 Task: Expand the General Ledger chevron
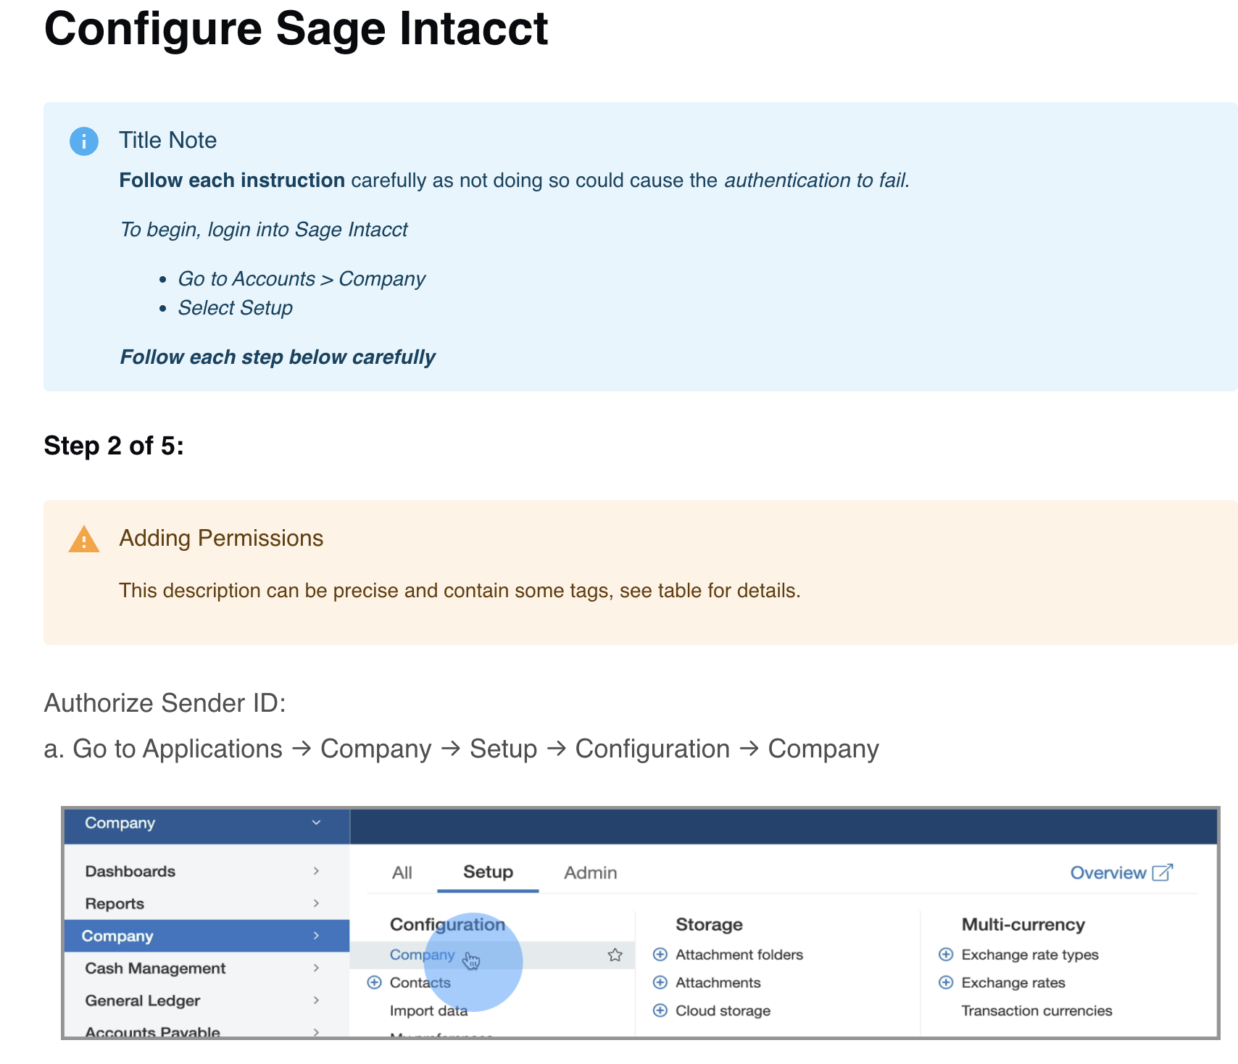[x=316, y=1000]
